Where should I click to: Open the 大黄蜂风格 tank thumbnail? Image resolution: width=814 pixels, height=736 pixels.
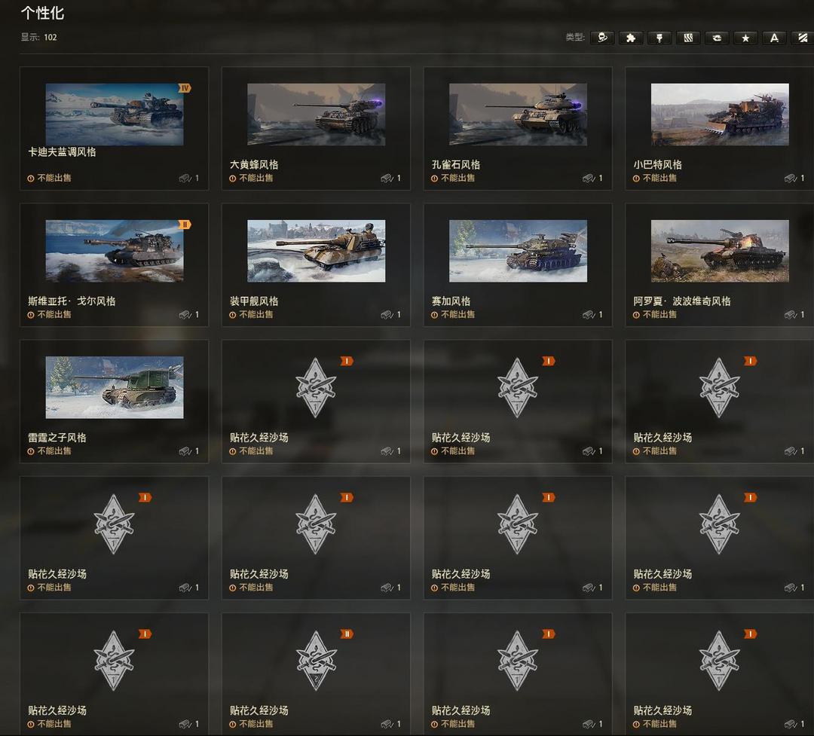click(x=316, y=115)
